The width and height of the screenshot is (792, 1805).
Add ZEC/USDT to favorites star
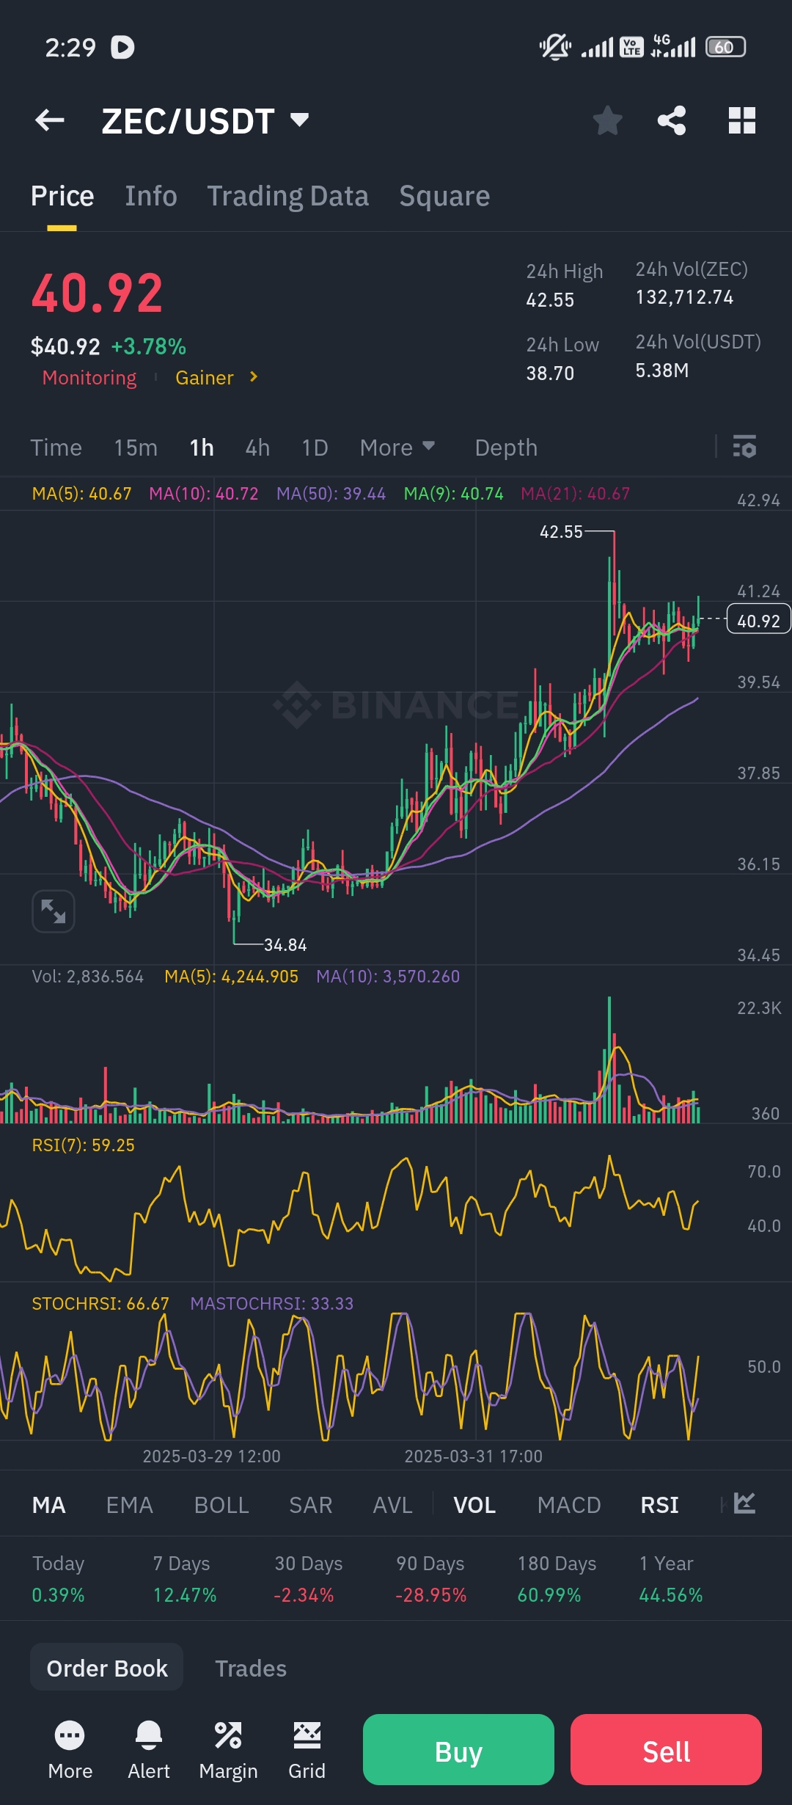point(607,120)
